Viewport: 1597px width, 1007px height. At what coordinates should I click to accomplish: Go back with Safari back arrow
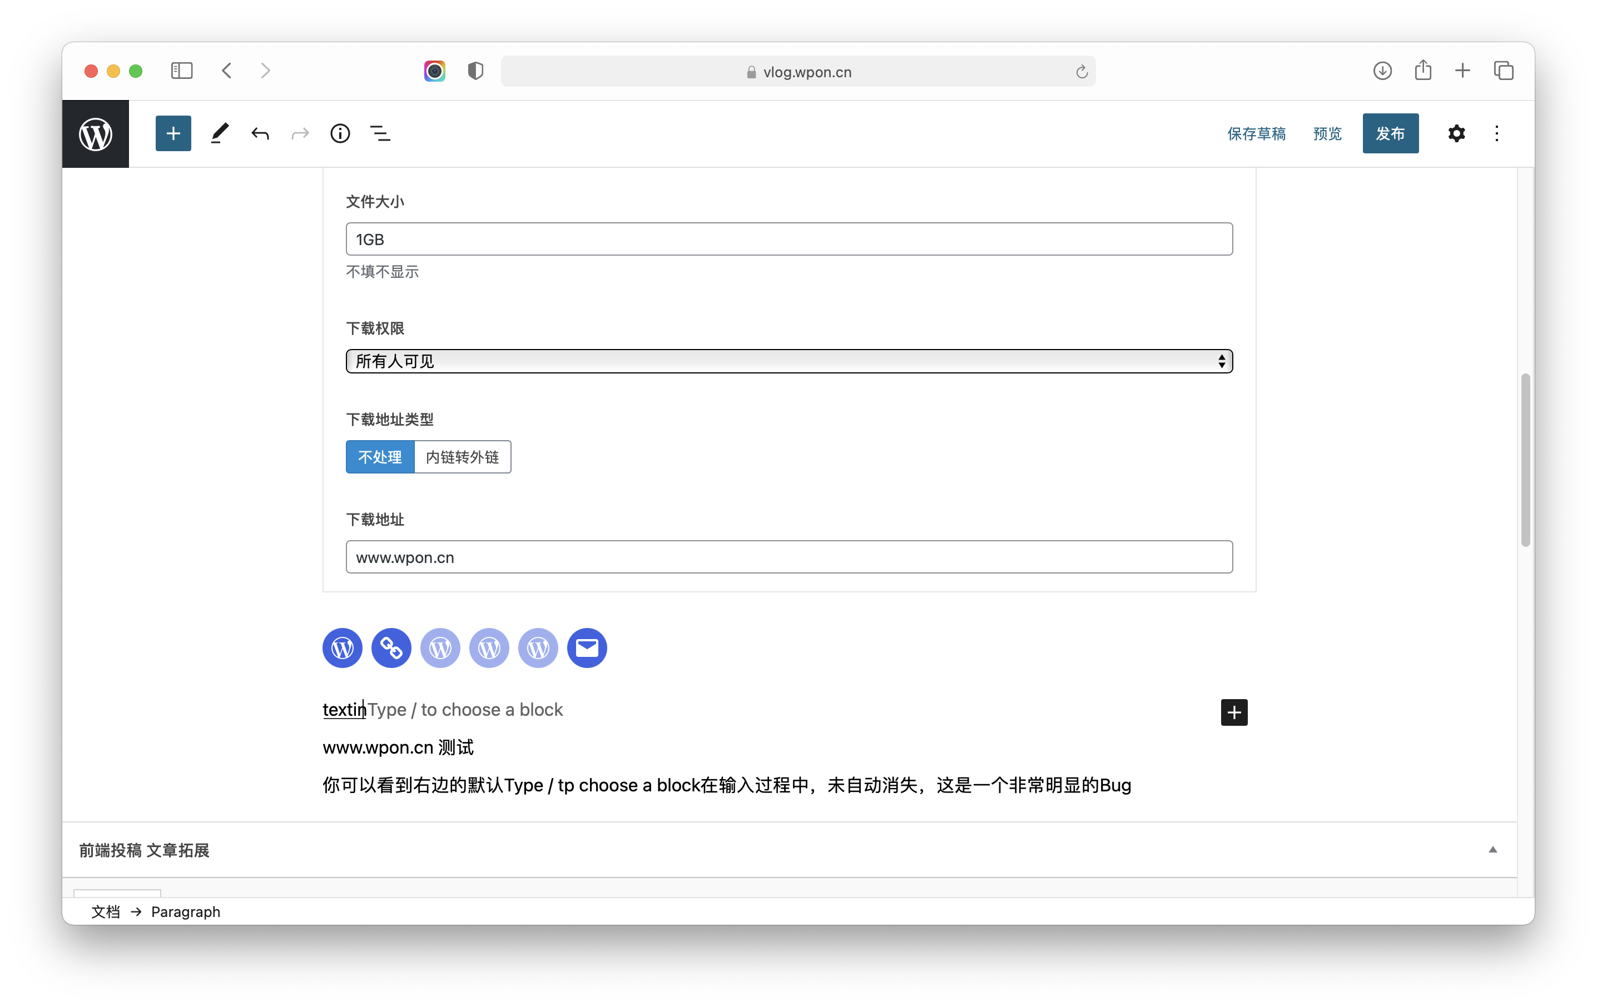click(x=227, y=70)
